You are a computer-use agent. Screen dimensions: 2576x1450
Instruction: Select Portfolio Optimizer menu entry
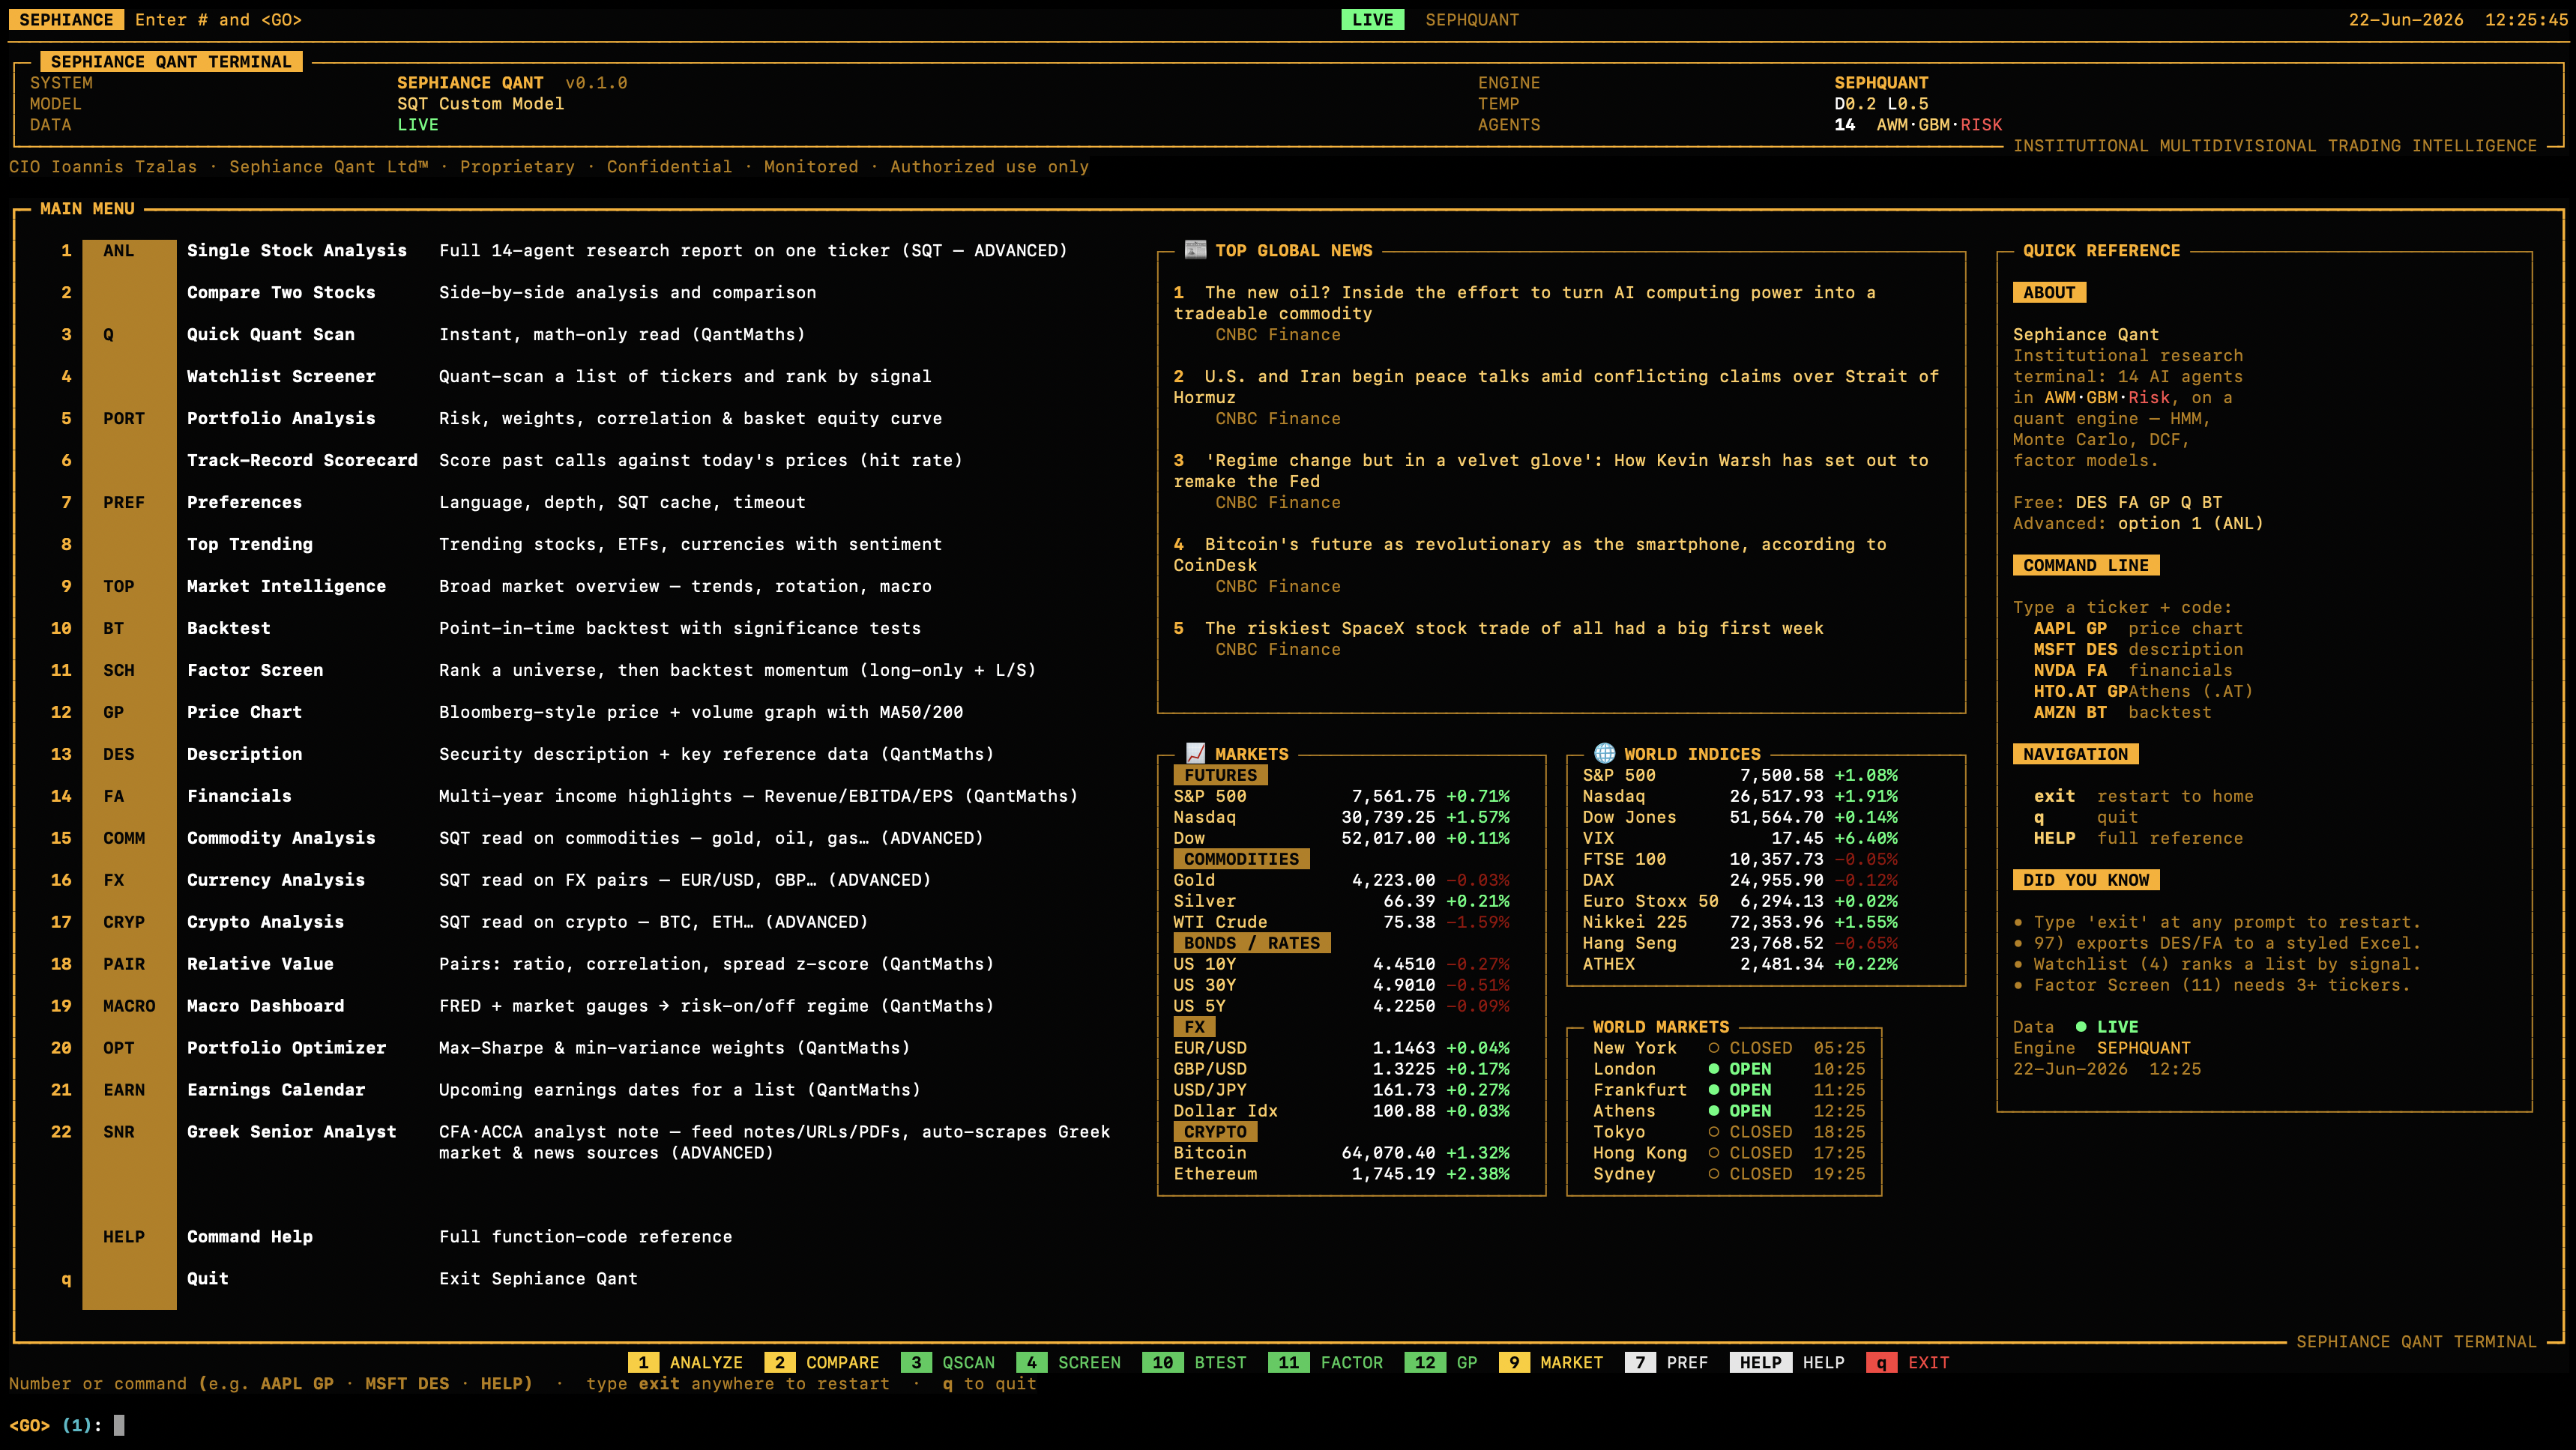click(x=286, y=1048)
